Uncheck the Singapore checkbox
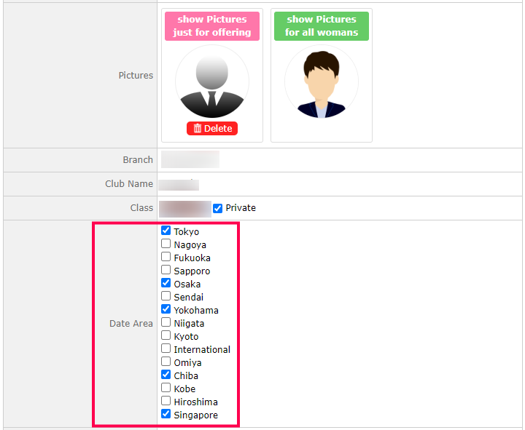 tap(166, 414)
